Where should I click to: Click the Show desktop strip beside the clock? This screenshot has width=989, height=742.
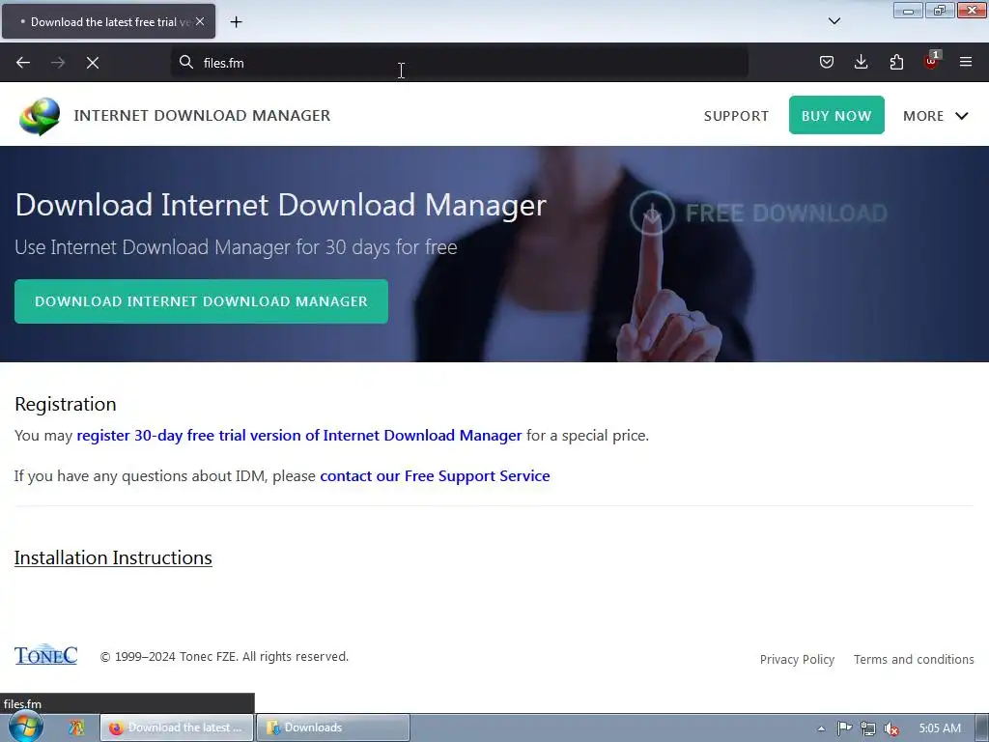coord(981,728)
